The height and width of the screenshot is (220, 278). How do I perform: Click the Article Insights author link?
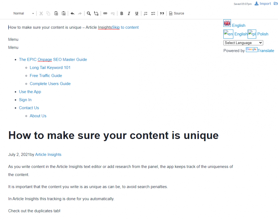tap(48, 155)
